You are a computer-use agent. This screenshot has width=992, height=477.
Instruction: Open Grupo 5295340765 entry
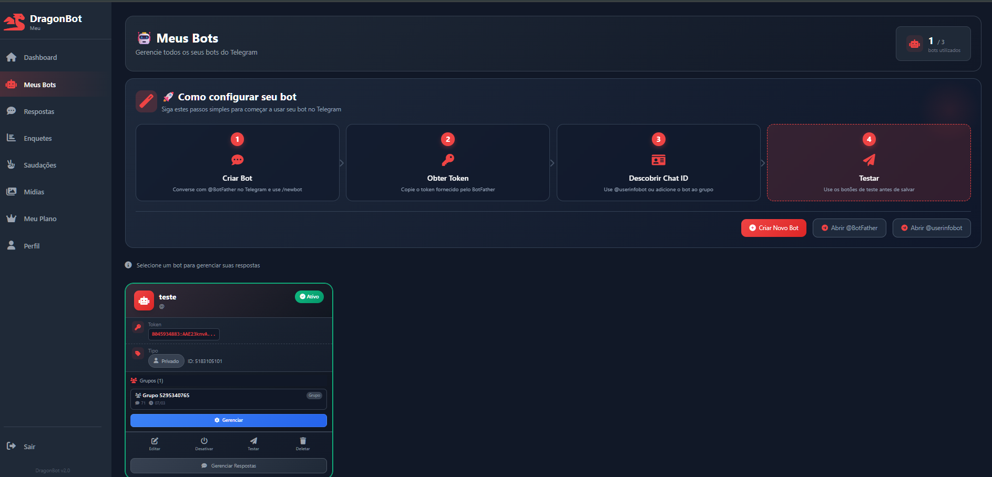click(x=228, y=398)
